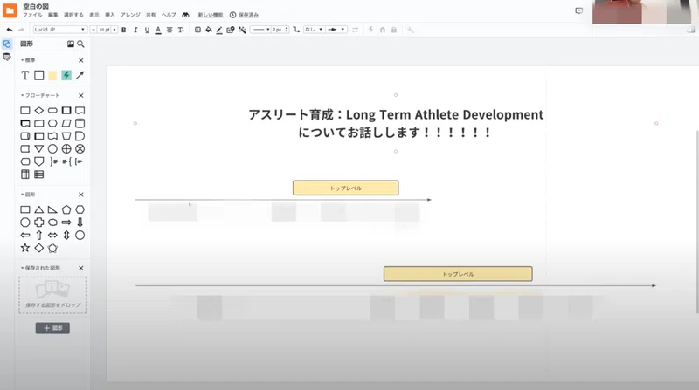699x390 pixels.
Task: Close the フローチャート shape library
Action: pos(81,95)
